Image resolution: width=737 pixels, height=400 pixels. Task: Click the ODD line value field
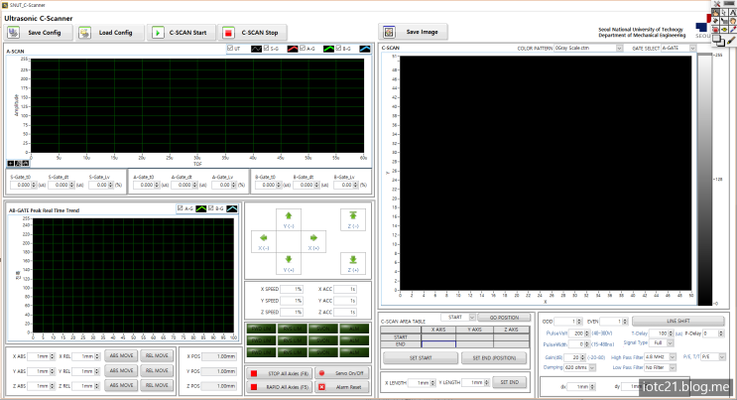click(564, 322)
